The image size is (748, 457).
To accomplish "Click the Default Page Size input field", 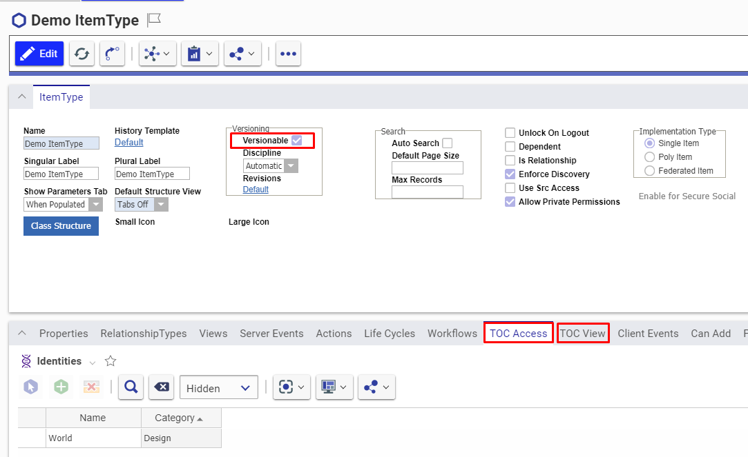I will click(x=427, y=168).
